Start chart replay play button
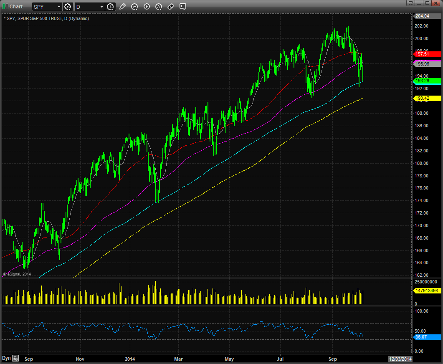443x364 pixels. (147, 7)
